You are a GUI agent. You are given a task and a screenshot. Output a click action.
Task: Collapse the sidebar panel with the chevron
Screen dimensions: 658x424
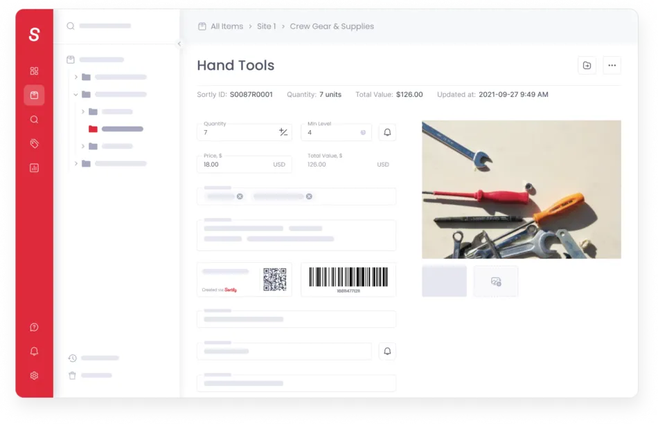click(179, 44)
